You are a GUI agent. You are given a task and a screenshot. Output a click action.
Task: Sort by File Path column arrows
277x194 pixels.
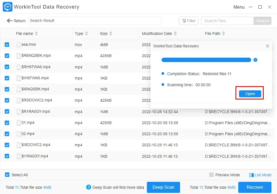(x=224, y=33)
